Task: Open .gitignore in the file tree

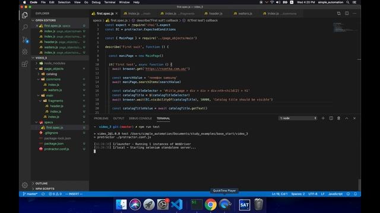Action: pyautogui.click(x=51, y=133)
